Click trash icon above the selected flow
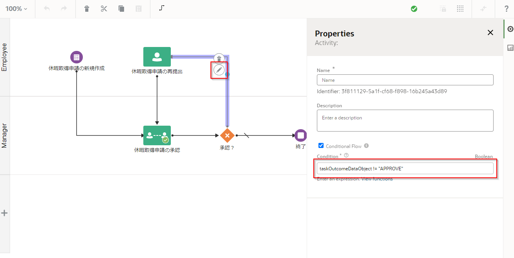 pos(219,59)
